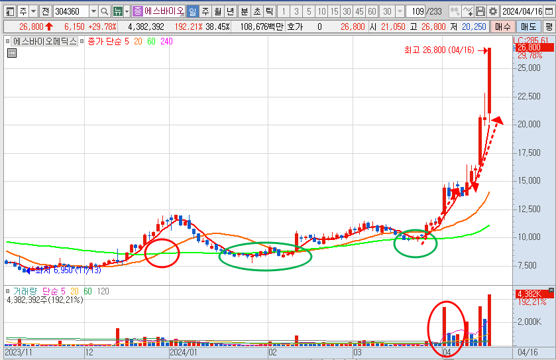
Task: Click the 2024/04/16 date field
Action: point(522,12)
